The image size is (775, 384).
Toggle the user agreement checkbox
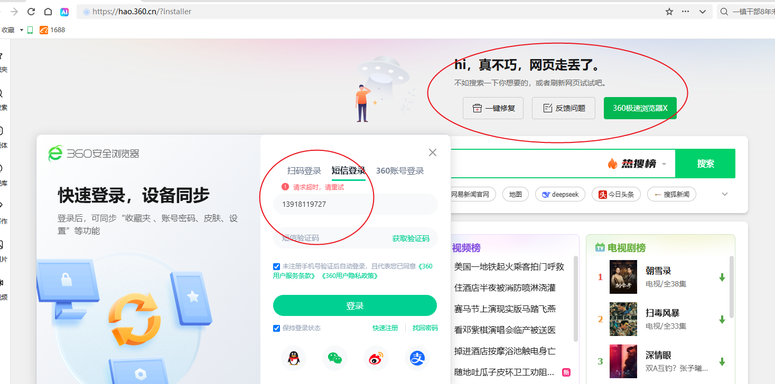point(277,266)
